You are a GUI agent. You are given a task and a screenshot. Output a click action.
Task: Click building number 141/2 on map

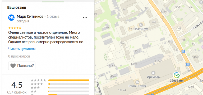click(195, 57)
